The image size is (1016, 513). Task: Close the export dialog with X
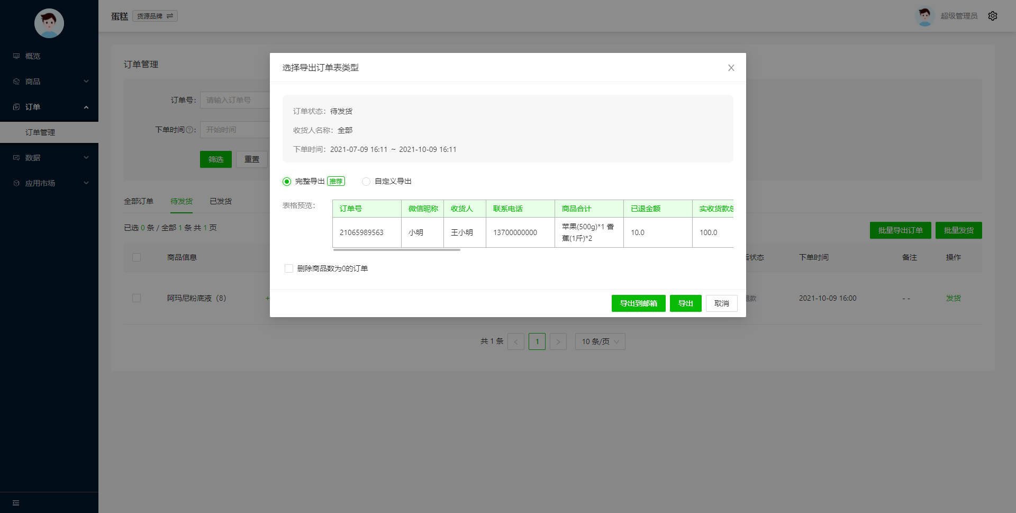pos(731,68)
